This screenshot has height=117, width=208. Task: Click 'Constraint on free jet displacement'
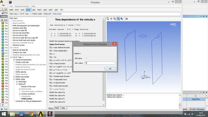[x=28, y=101]
